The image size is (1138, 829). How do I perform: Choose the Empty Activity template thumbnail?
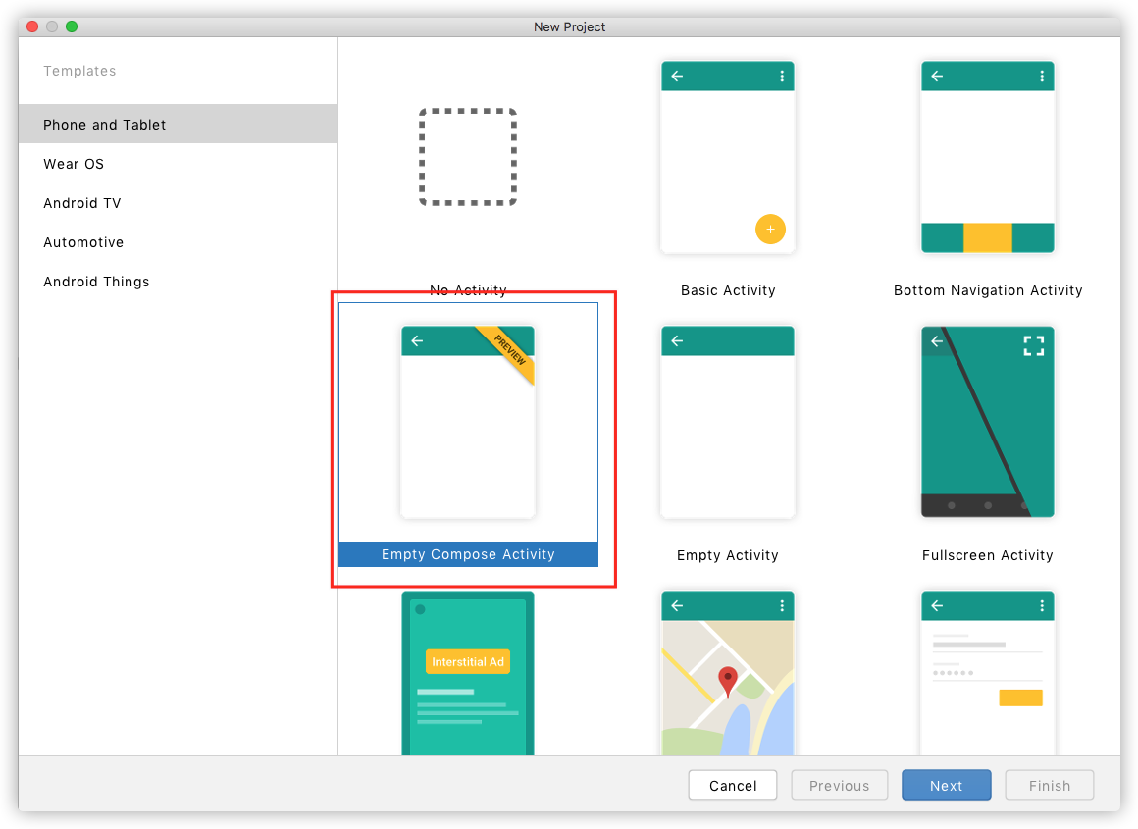(x=728, y=422)
